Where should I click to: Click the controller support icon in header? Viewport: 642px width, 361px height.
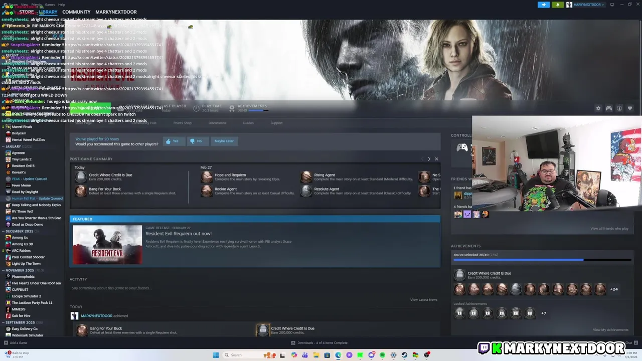tap(609, 108)
